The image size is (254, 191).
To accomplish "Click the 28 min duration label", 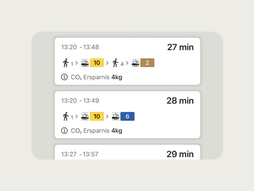I will [x=180, y=101].
